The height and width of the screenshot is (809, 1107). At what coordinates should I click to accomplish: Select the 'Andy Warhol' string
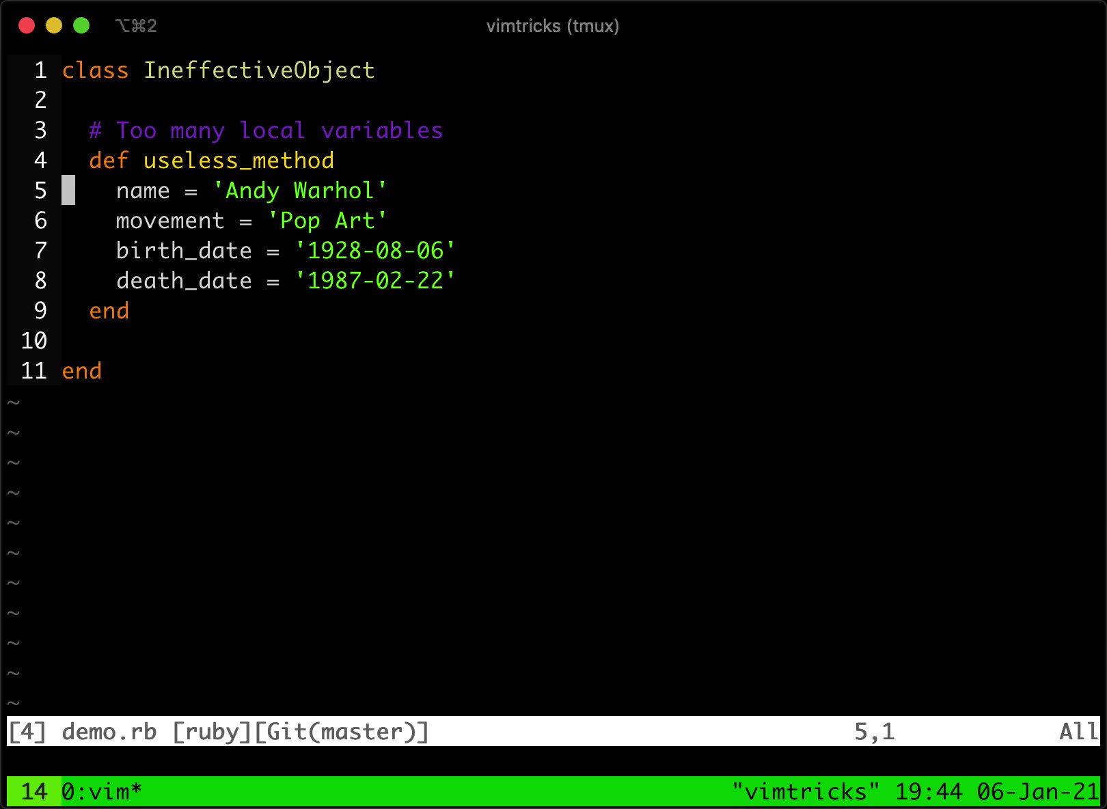pyautogui.click(x=298, y=191)
